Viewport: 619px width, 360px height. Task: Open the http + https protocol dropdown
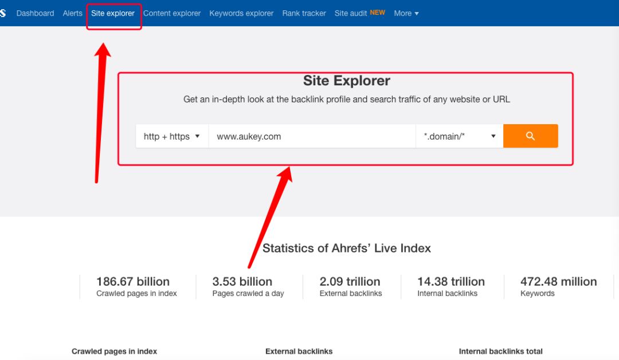click(172, 136)
